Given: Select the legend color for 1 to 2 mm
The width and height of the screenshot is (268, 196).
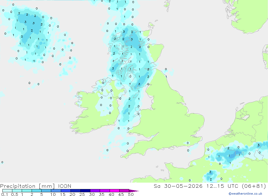Looking at the screenshot, I should (27, 191).
